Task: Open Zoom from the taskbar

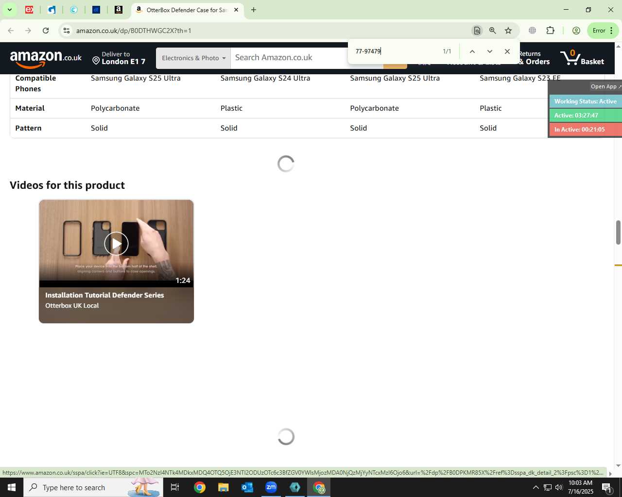Action: tap(271, 487)
